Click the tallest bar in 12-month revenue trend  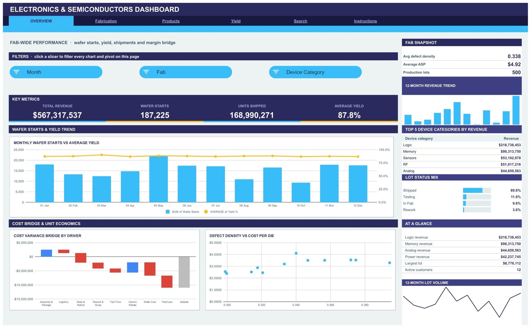pos(516,110)
